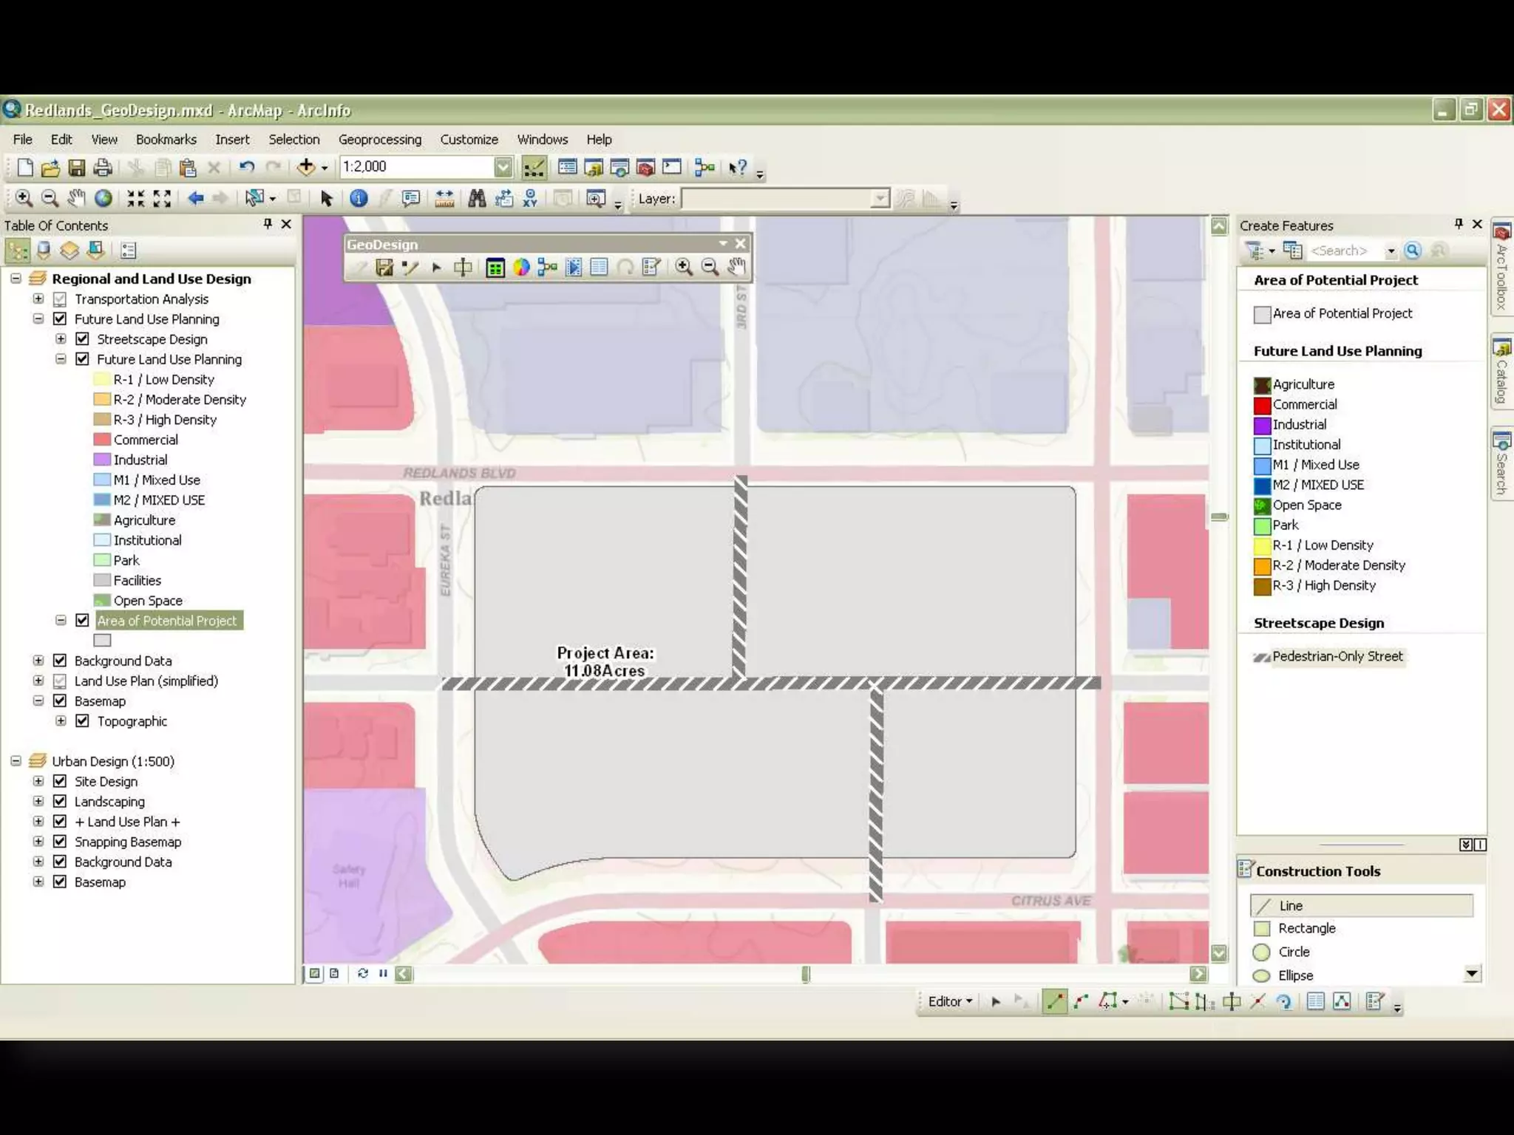Open the Bookmarks menu
The image size is (1514, 1135).
[x=166, y=140]
